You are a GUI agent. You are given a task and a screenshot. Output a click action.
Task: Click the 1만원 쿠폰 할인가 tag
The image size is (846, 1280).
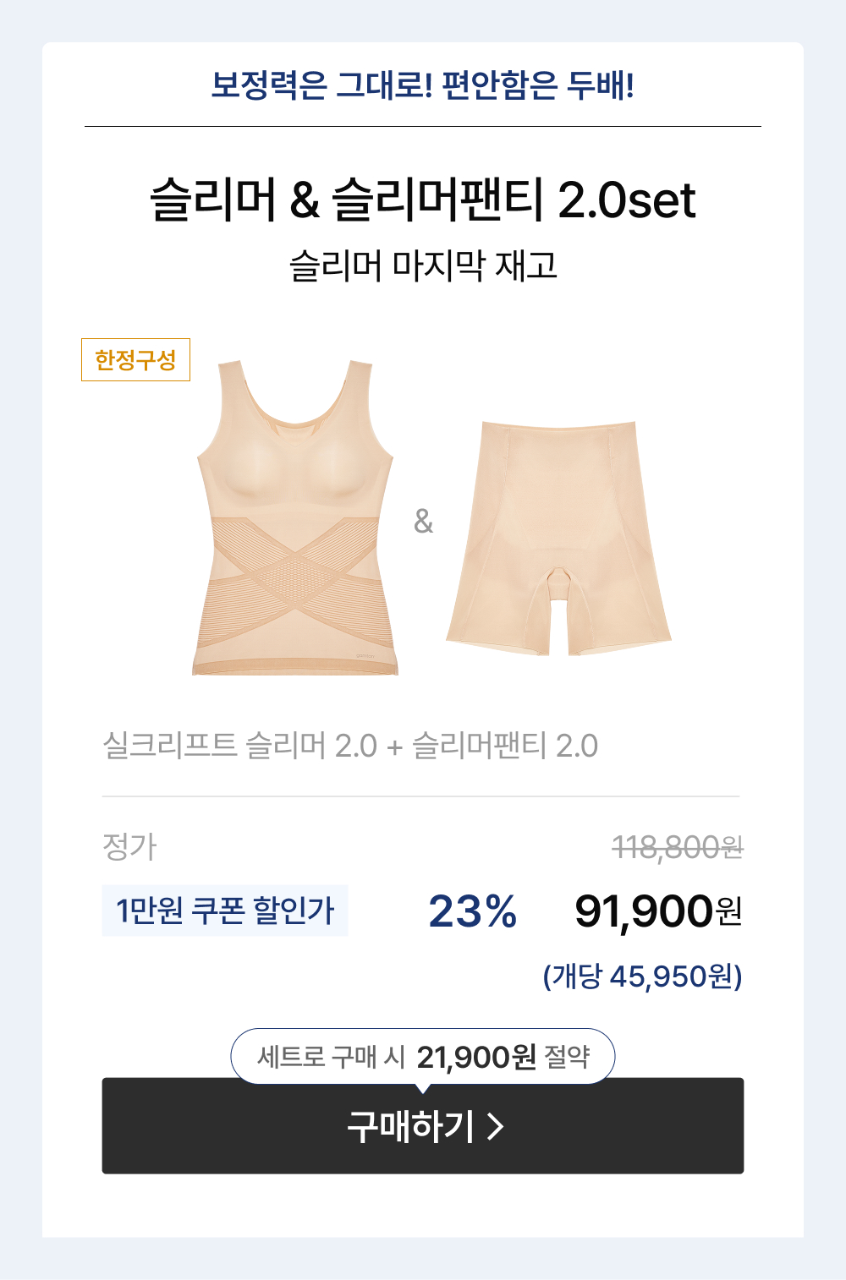pyautogui.click(x=225, y=911)
